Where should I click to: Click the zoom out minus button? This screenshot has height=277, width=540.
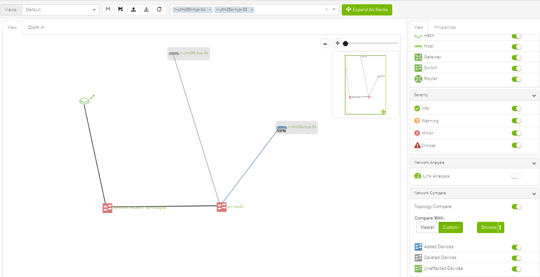coord(325,44)
